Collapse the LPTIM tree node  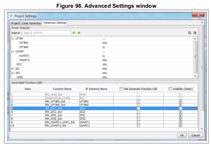click(13, 38)
